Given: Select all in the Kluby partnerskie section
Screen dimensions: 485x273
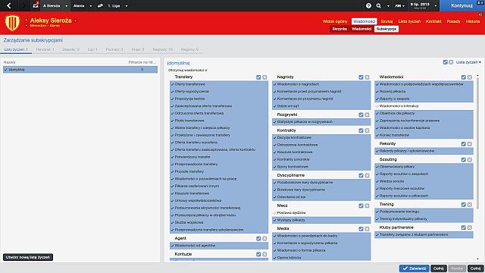Looking at the screenshot, I should click(x=463, y=227).
